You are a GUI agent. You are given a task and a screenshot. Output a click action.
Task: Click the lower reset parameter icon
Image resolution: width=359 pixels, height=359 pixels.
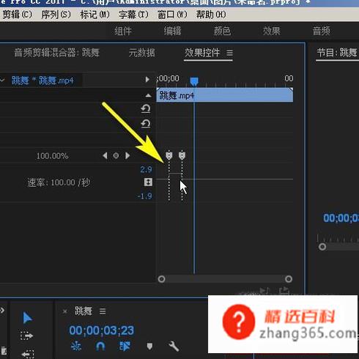tap(146, 124)
